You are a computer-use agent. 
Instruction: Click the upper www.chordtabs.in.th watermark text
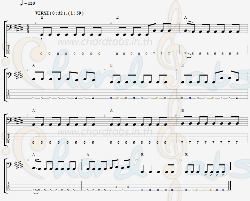pos(104,42)
